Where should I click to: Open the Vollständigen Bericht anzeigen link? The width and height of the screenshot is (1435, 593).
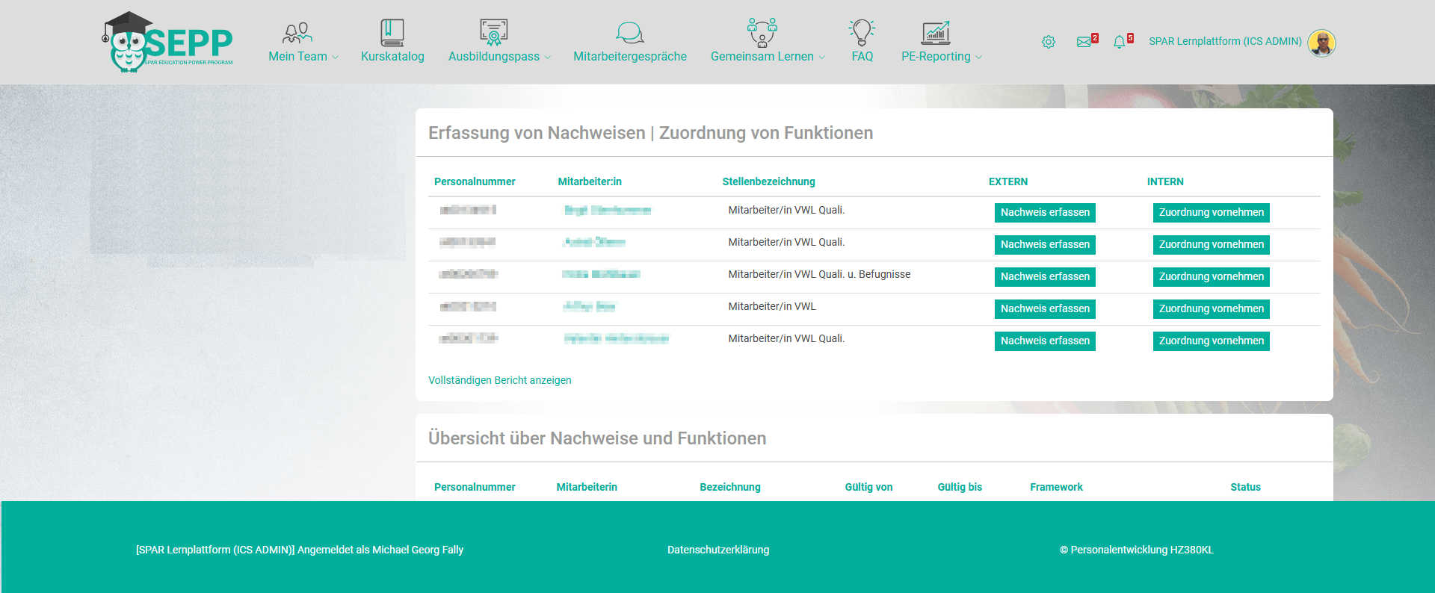click(x=499, y=380)
